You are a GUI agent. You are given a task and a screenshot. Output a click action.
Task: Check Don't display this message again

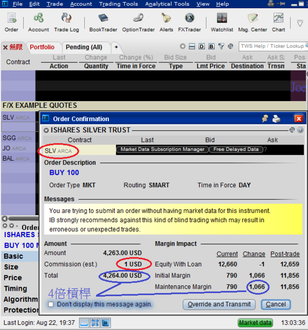coord(51,304)
